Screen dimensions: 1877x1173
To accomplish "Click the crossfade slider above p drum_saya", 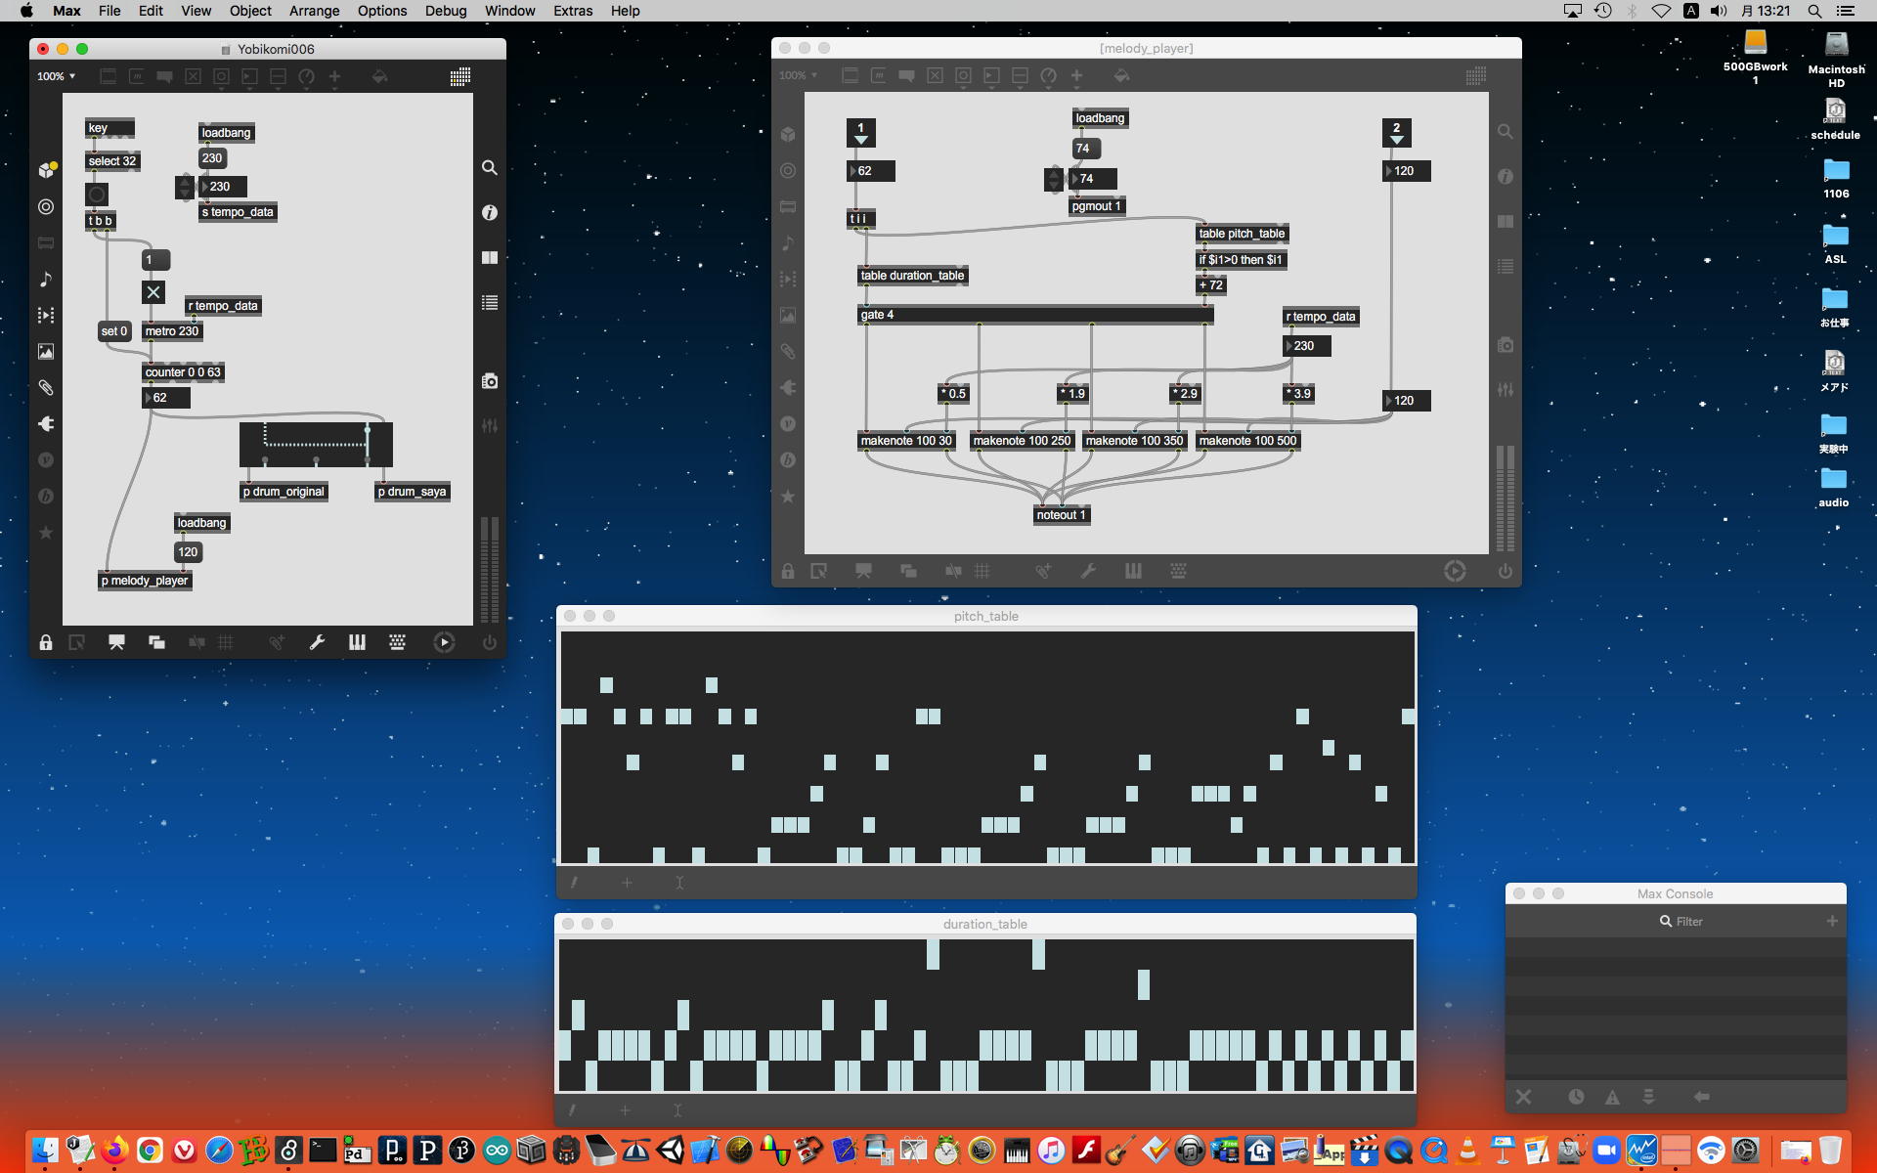I will (316, 445).
